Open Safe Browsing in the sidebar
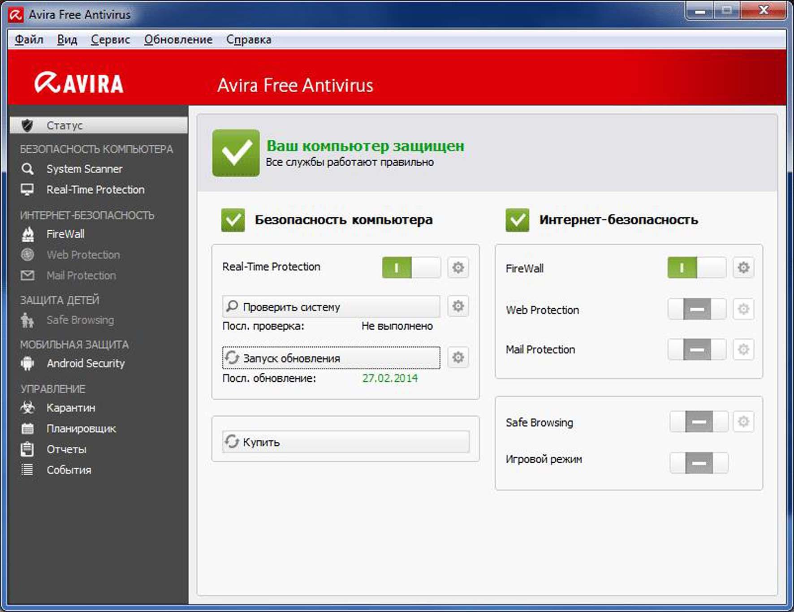Image resolution: width=794 pixels, height=612 pixels. 80,320
